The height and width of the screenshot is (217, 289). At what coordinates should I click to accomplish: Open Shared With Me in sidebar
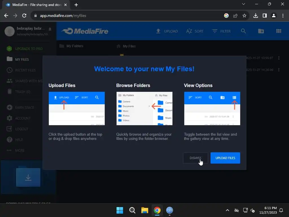(x=24, y=81)
